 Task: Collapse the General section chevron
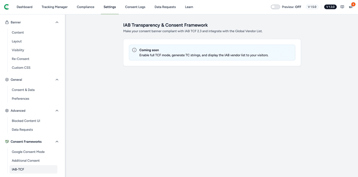57,80
